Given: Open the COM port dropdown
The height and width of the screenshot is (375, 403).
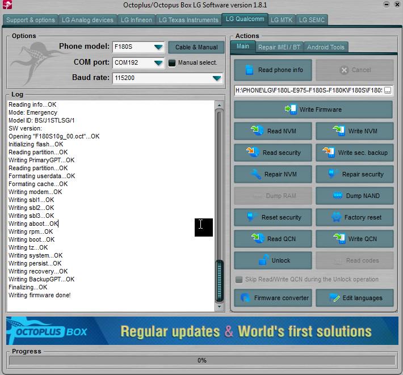Looking at the screenshot, I should pos(158,62).
